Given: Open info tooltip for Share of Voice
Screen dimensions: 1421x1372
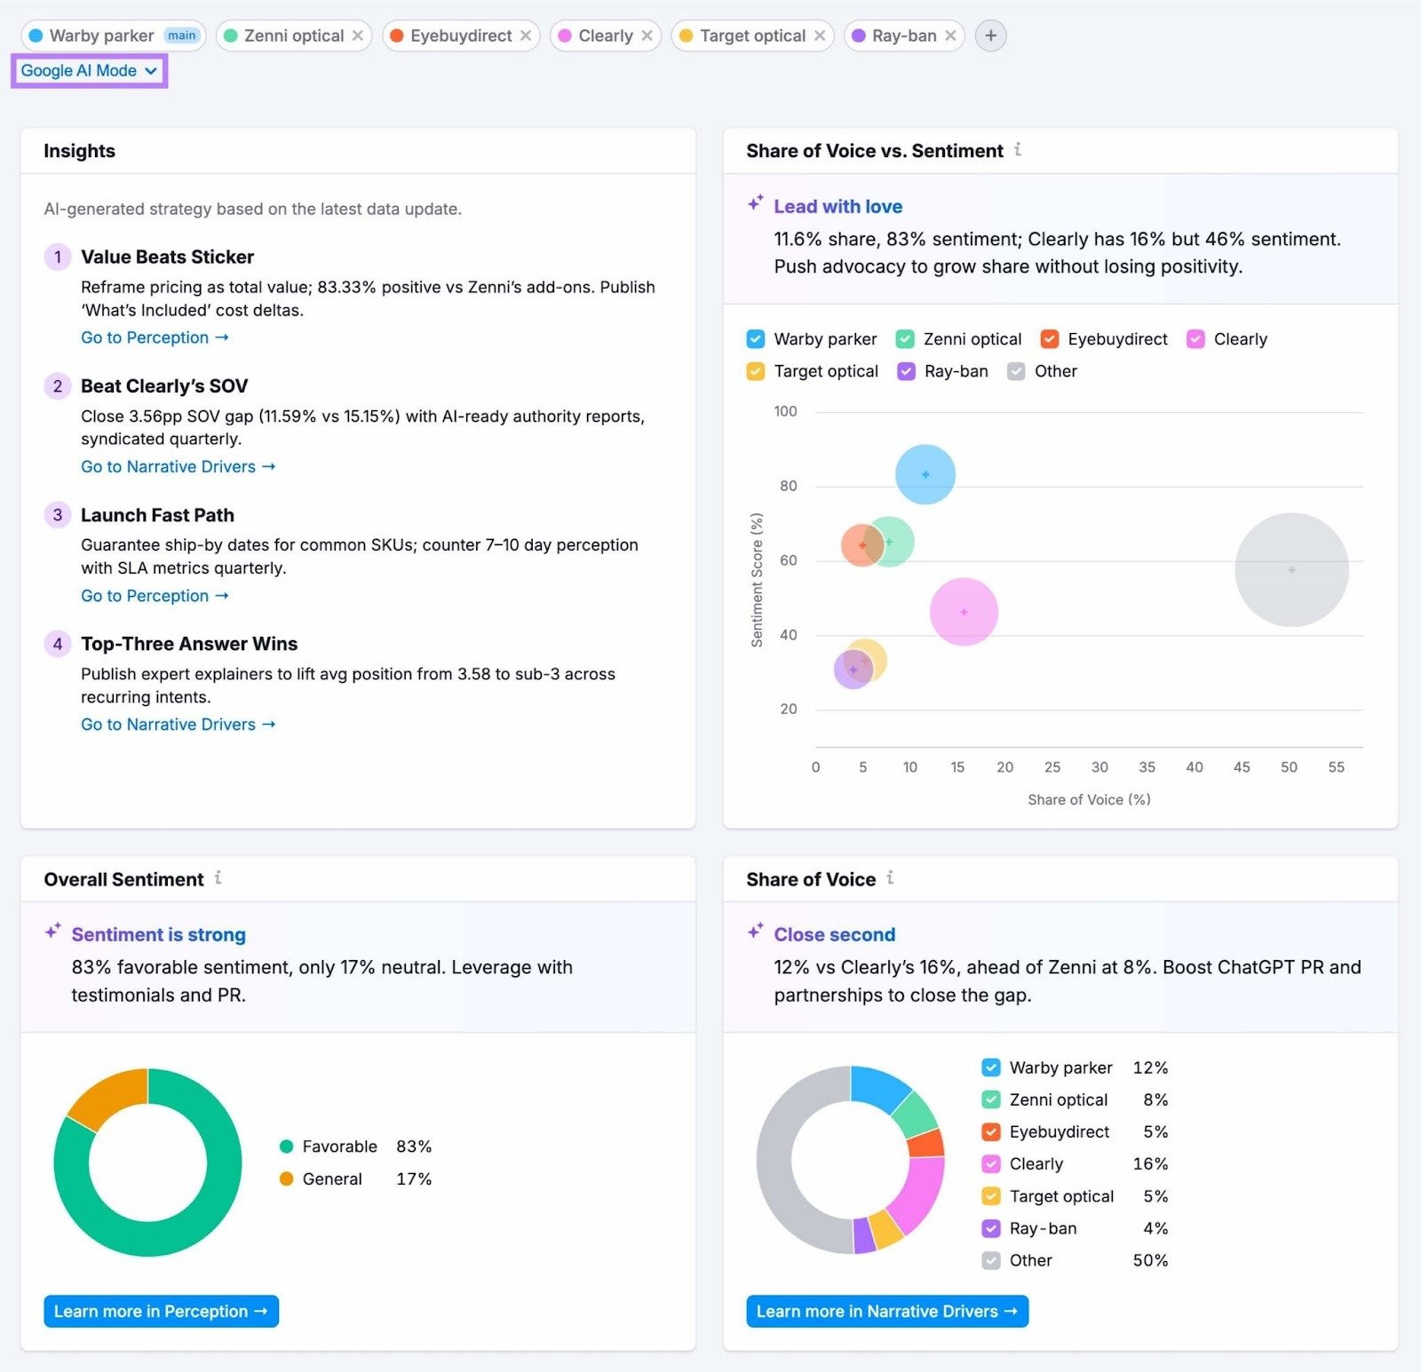Looking at the screenshot, I should click(x=891, y=879).
